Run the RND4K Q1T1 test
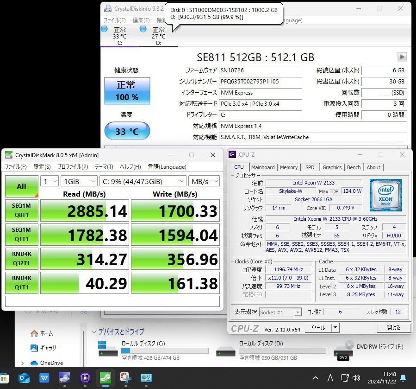The image size is (416, 389). [x=21, y=283]
